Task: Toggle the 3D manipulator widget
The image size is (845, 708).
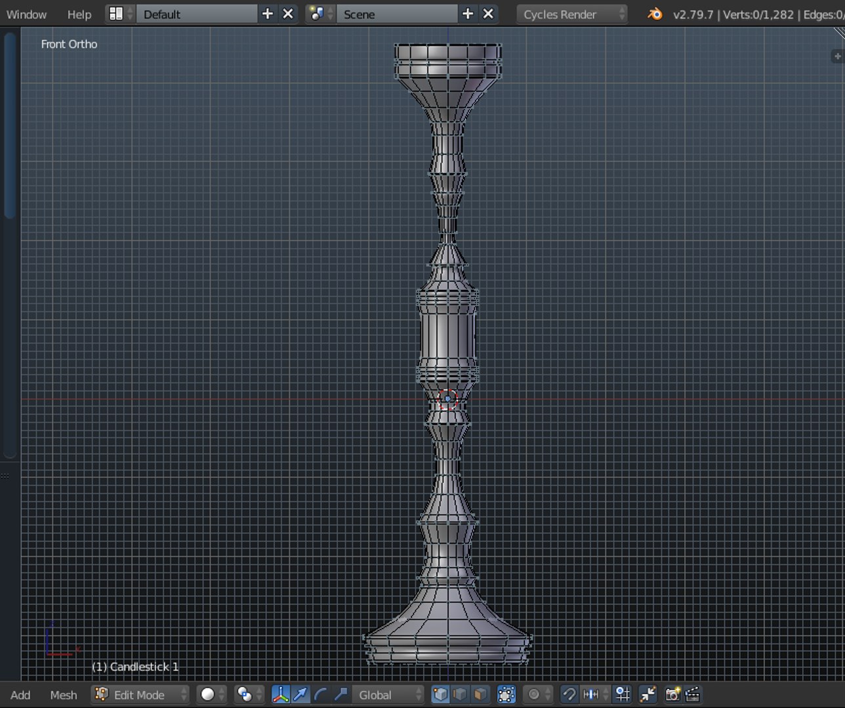Action: click(281, 694)
